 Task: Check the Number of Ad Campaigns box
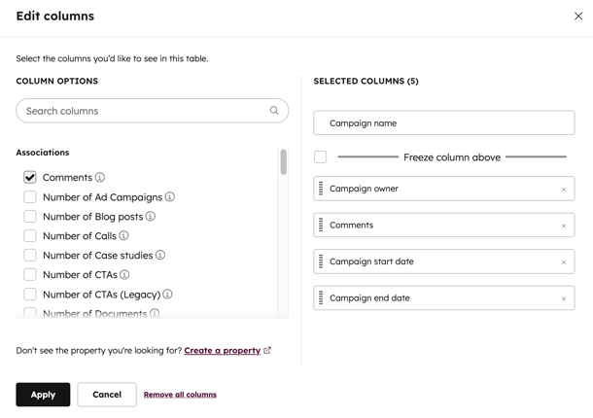coord(30,197)
